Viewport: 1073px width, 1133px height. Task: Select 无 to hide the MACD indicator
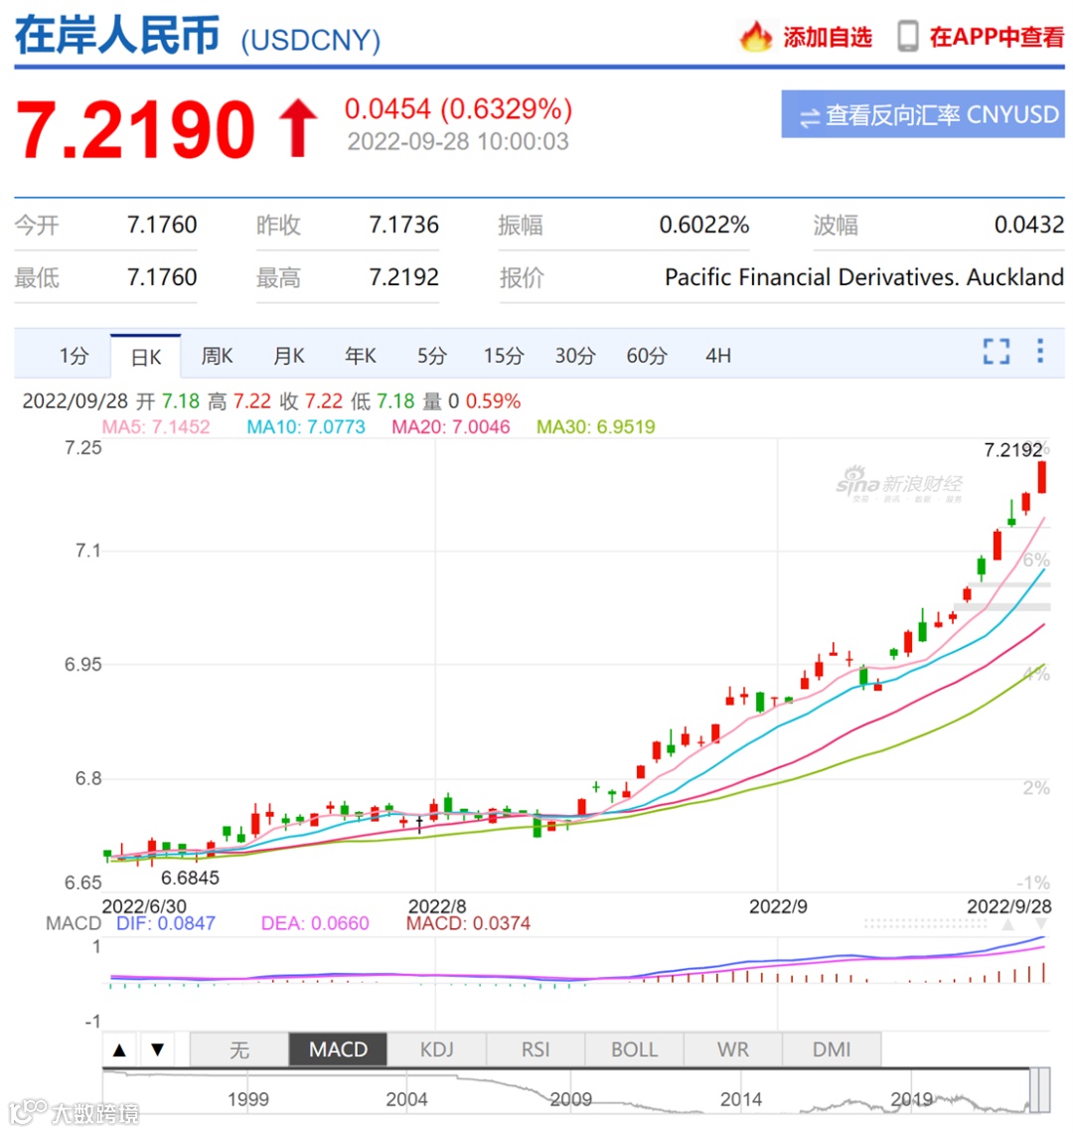click(238, 1049)
